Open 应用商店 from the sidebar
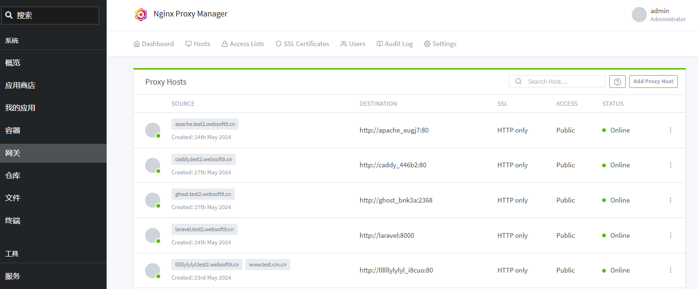Viewport: 698px width, 289px height. 20,86
